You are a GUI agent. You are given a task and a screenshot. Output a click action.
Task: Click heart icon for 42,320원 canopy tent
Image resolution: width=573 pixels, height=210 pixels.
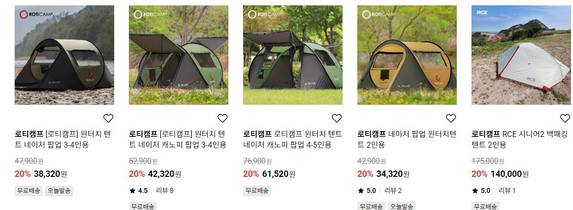[223, 118]
